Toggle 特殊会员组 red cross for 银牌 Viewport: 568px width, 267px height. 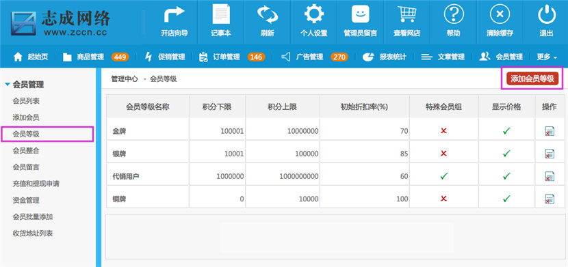coord(443,153)
